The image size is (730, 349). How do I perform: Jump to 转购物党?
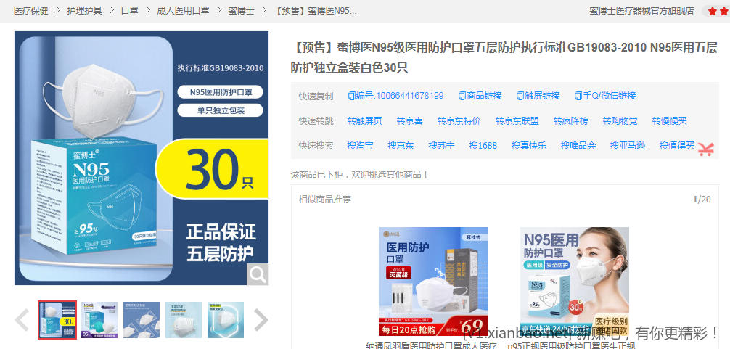coord(620,121)
